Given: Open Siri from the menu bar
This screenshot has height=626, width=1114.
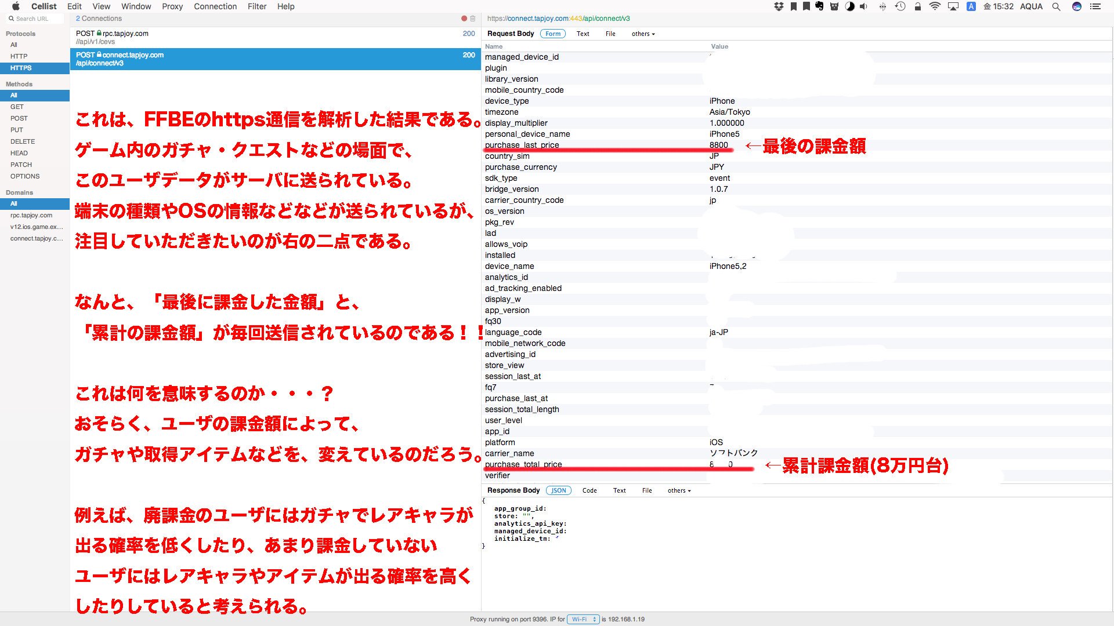Looking at the screenshot, I should (x=1077, y=6).
